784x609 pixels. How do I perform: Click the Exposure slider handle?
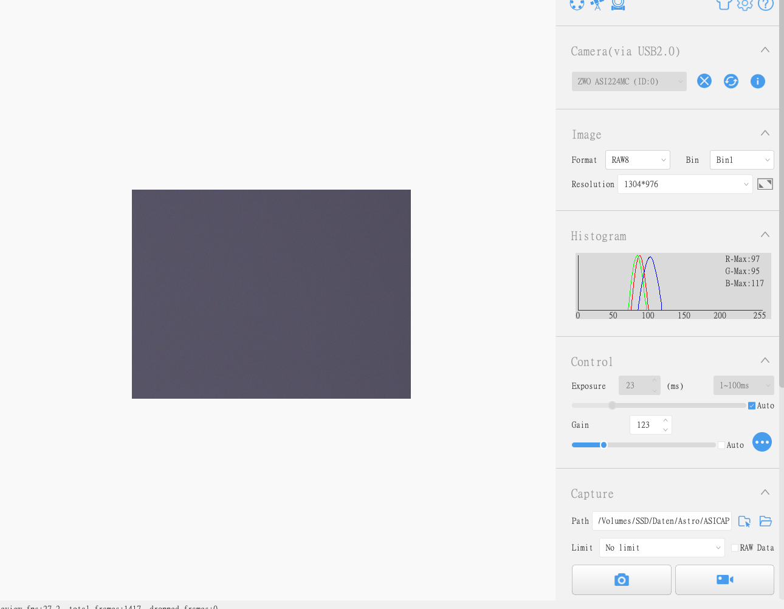pyautogui.click(x=612, y=405)
